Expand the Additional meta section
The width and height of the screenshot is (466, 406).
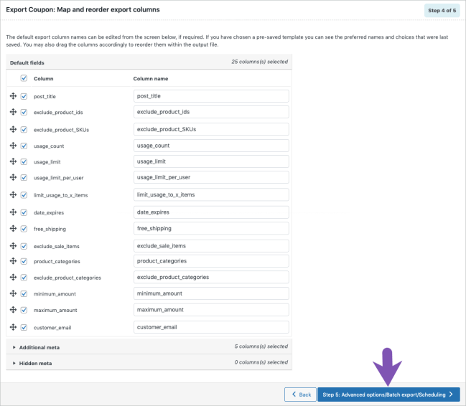point(39,347)
